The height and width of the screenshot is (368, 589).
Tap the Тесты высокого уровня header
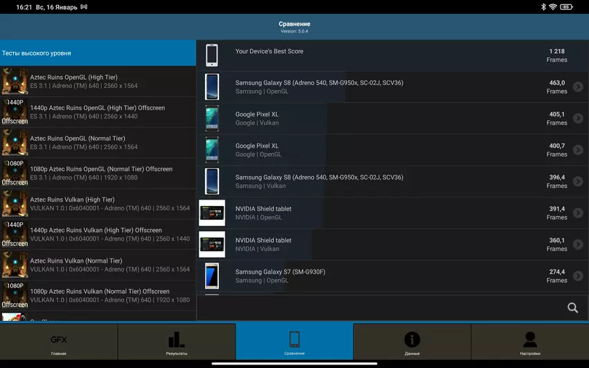pos(98,53)
